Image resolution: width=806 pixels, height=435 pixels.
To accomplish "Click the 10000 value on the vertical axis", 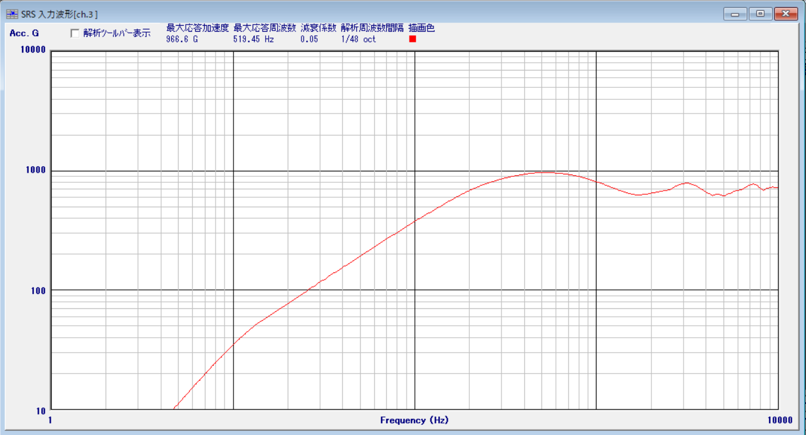I will pyautogui.click(x=33, y=50).
